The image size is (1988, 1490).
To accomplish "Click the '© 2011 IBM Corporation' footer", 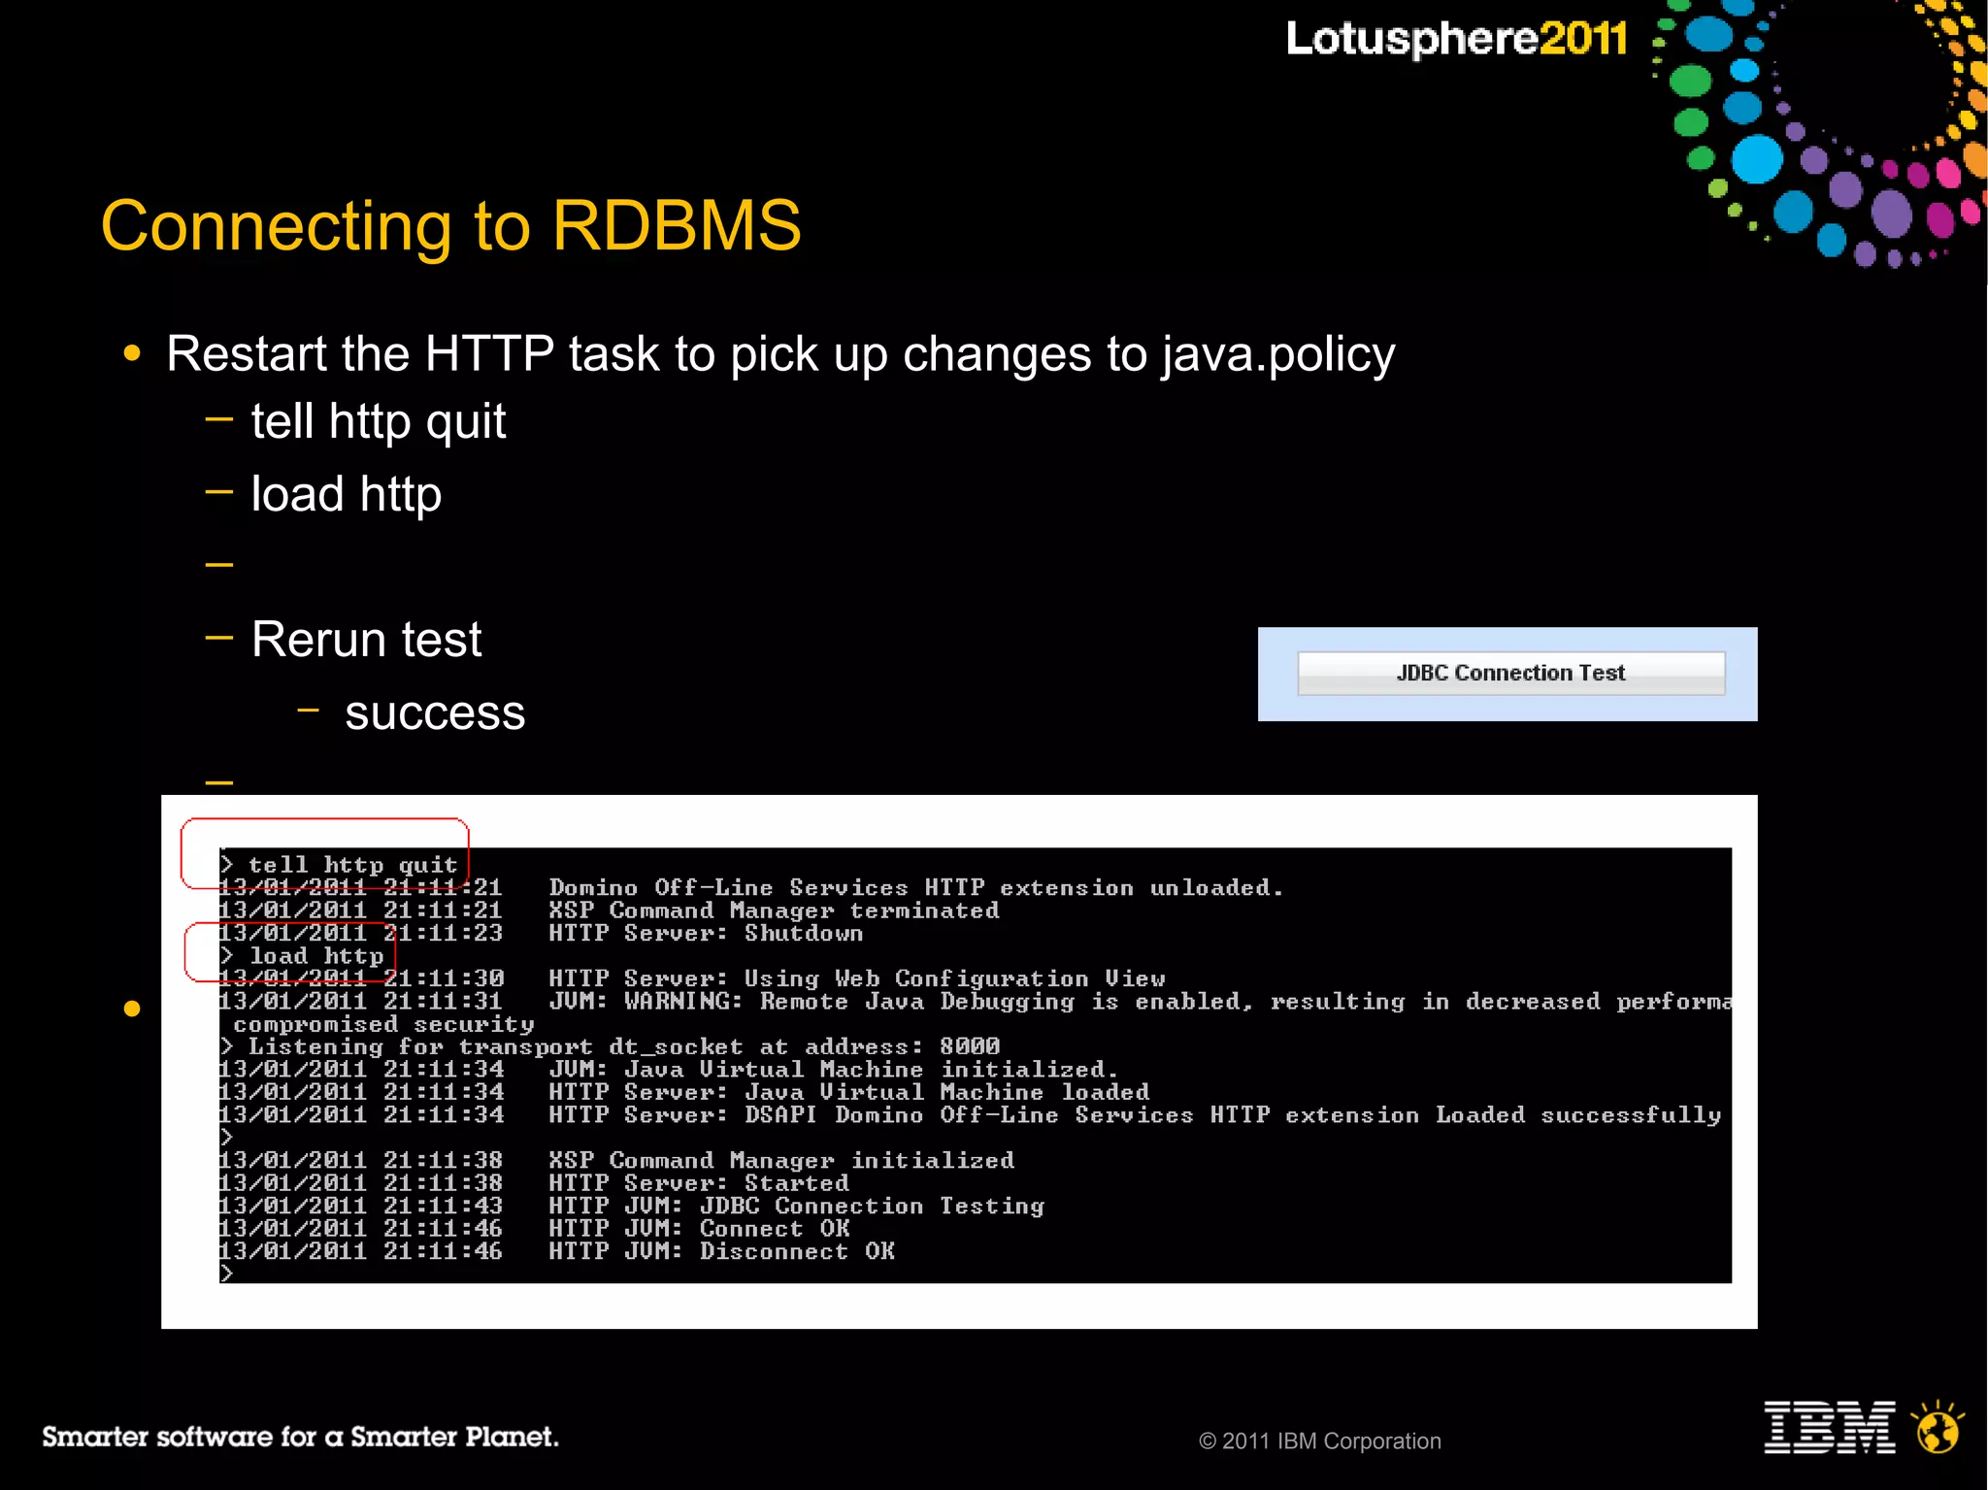I will coord(1320,1441).
